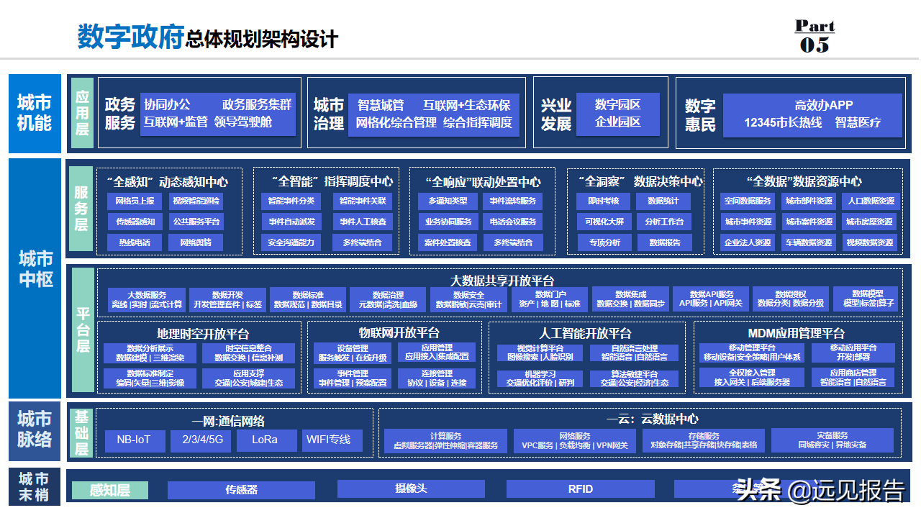The height and width of the screenshot is (518, 921).
Task: Click 企业园区 under 兴业发展
Action: (x=617, y=122)
